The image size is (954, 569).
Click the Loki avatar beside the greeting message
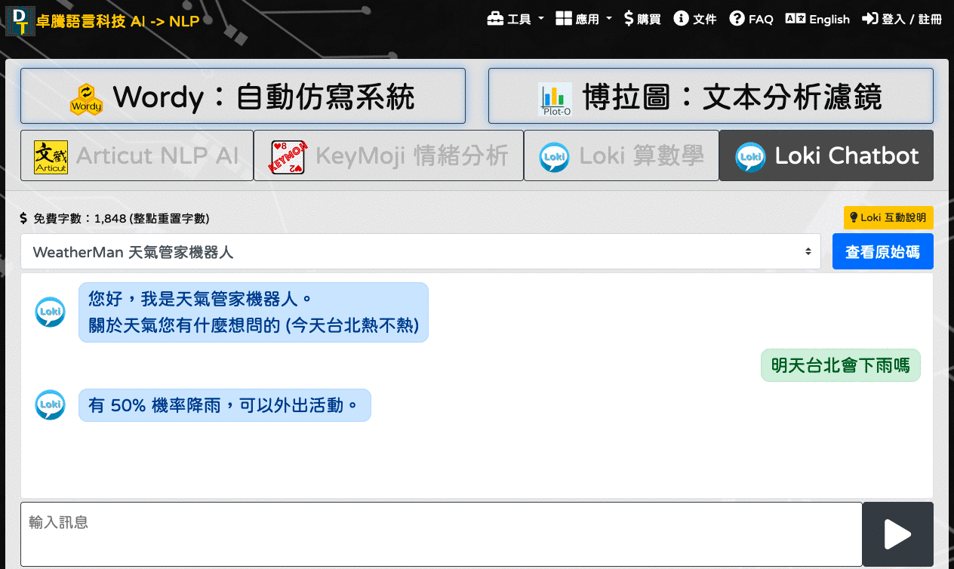point(50,311)
